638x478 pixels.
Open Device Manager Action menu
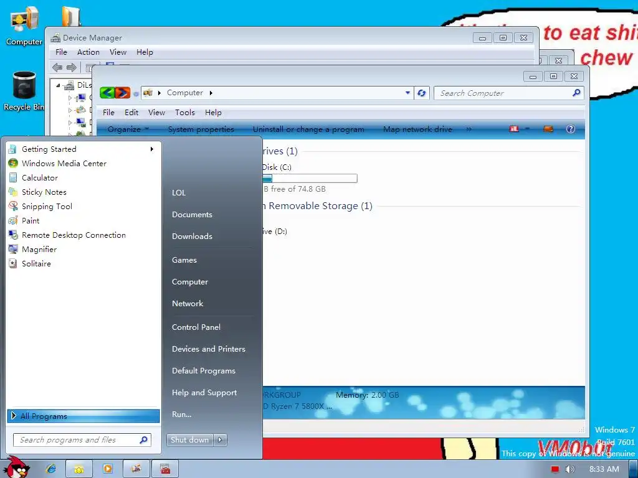tap(88, 52)
